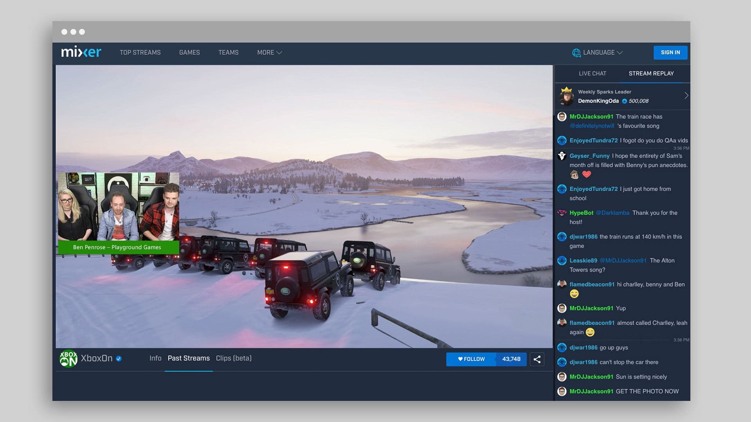Click the @definitelynotwill mention link

592,126
